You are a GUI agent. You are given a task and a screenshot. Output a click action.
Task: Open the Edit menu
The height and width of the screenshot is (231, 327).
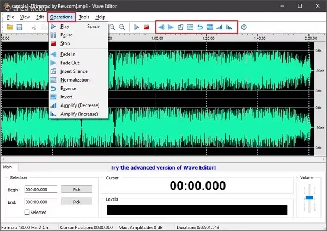tap(40, 17)
